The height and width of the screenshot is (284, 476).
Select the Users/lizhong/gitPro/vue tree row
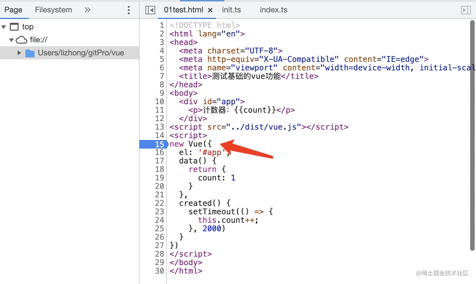69,53
